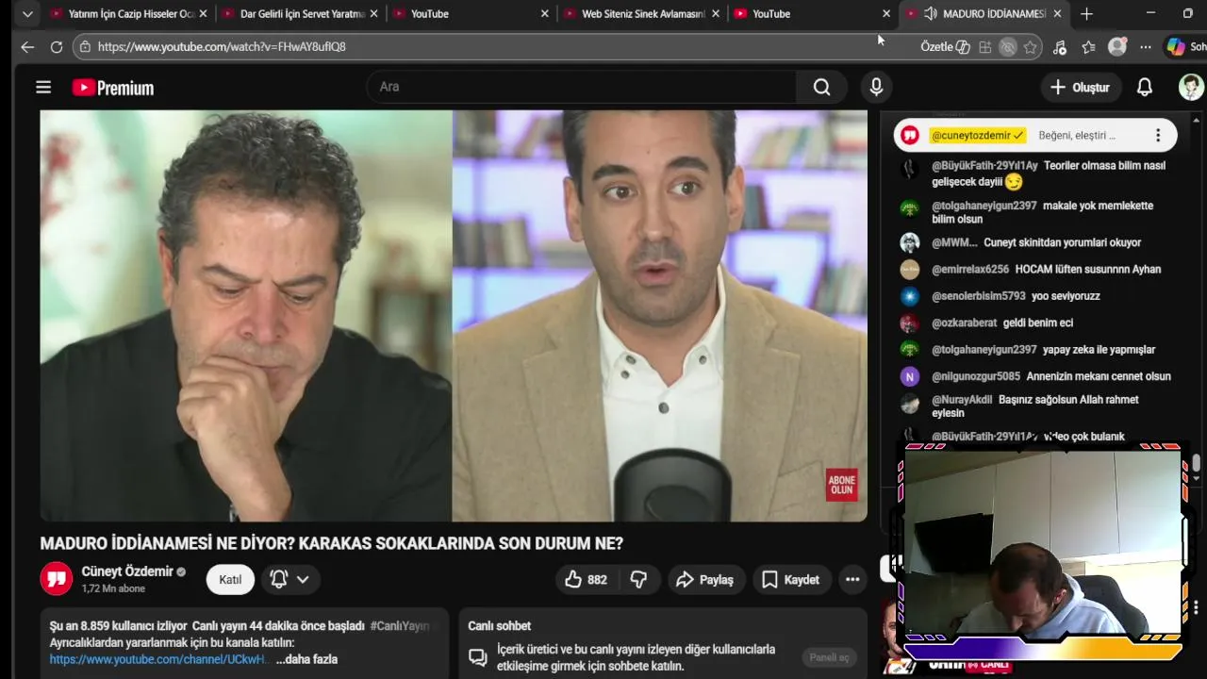The width and height of the screenshot is (1207, 679).
Task: Switch to Web Siteniz Sinek Avlamasın tab
Action: click(x=641, y=14)
